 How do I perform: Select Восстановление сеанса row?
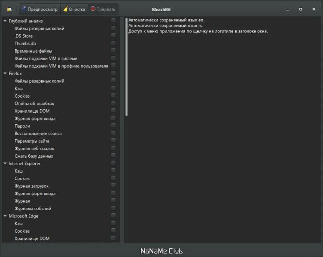(x=38, y=134)
